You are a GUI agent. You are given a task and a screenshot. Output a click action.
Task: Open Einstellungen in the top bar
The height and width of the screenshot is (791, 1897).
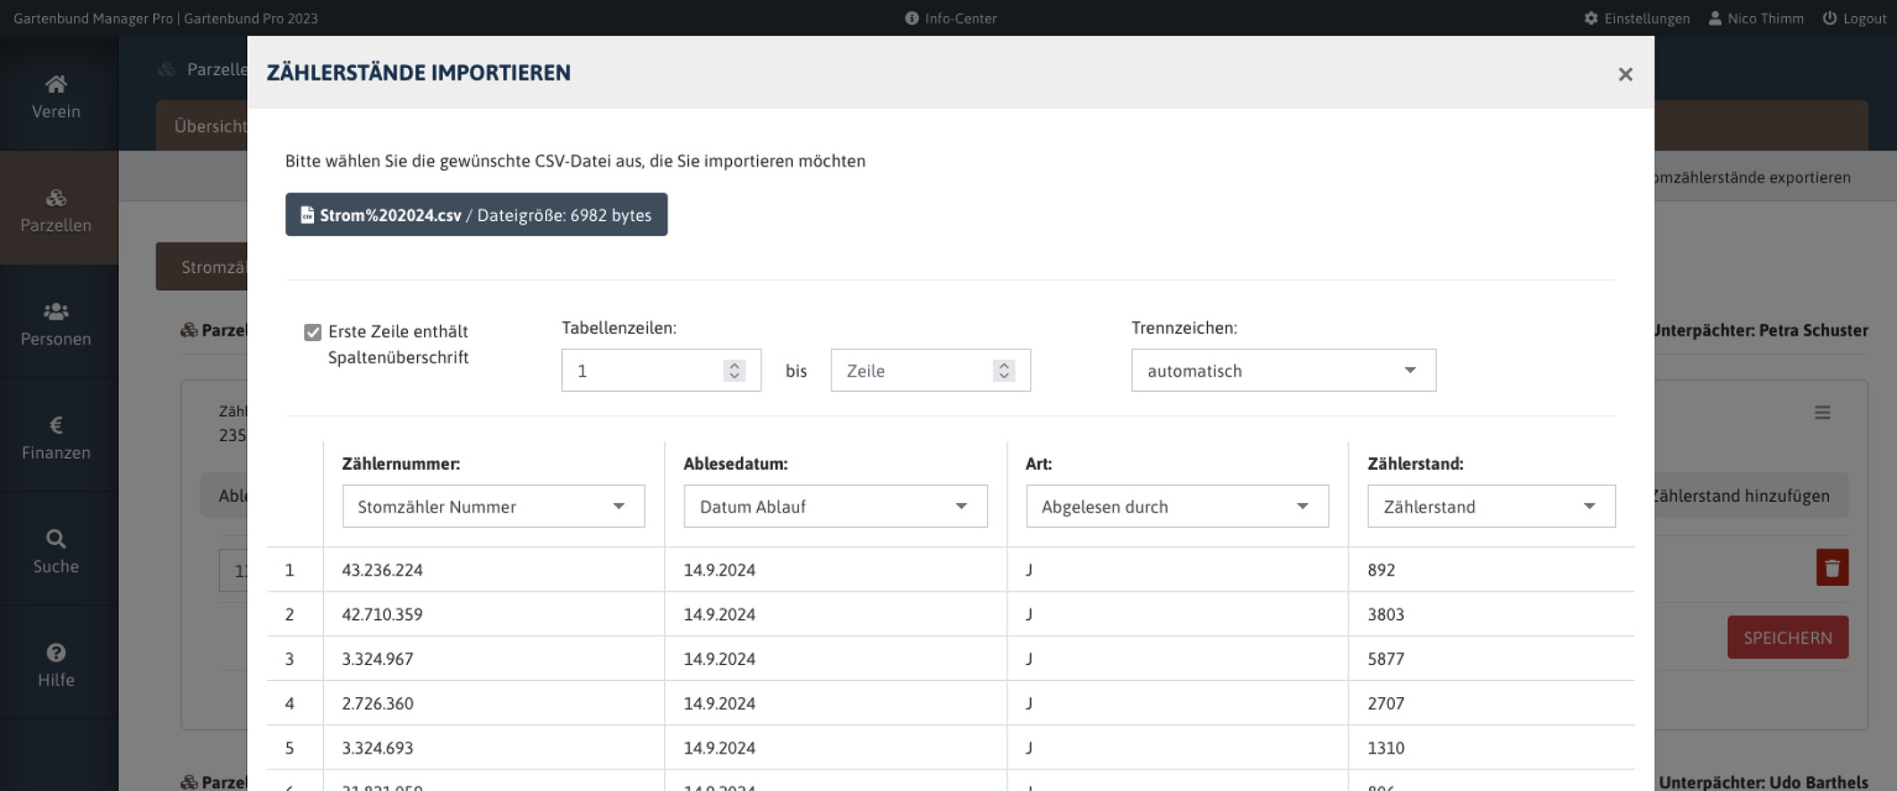1637,18
